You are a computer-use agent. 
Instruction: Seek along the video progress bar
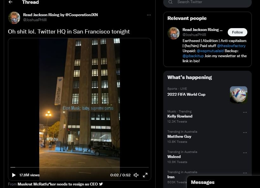point(79,167)
